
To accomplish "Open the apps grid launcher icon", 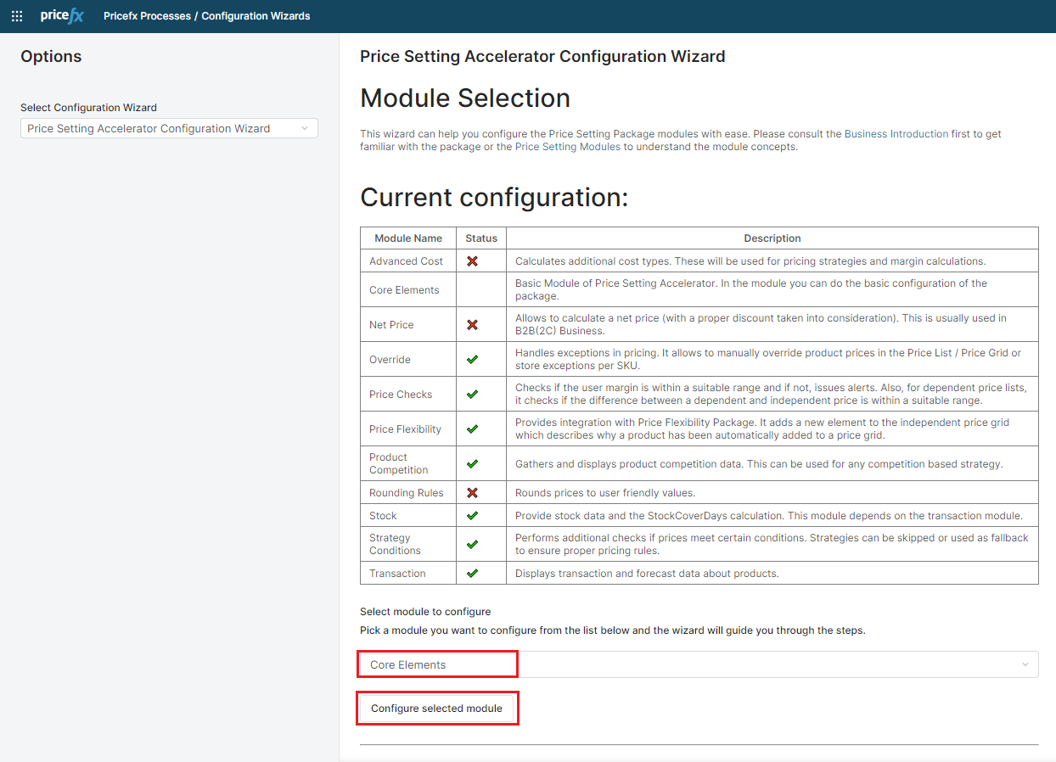I will tap(17, 16).
